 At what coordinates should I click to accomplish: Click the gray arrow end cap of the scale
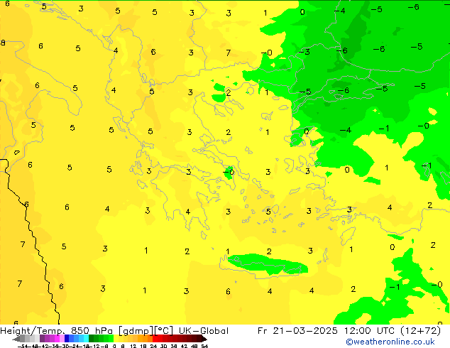16,339
